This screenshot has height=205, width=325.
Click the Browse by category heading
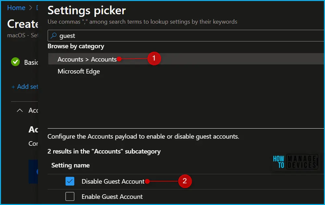pyautogui.click(x=76, y=46)
